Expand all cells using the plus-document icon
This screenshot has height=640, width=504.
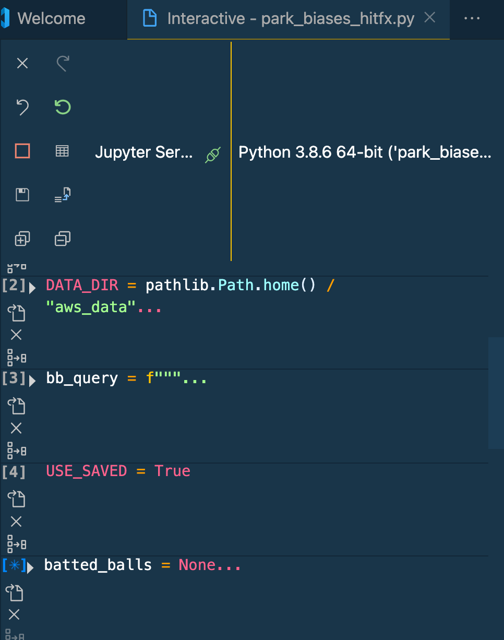tap(22, 239)
